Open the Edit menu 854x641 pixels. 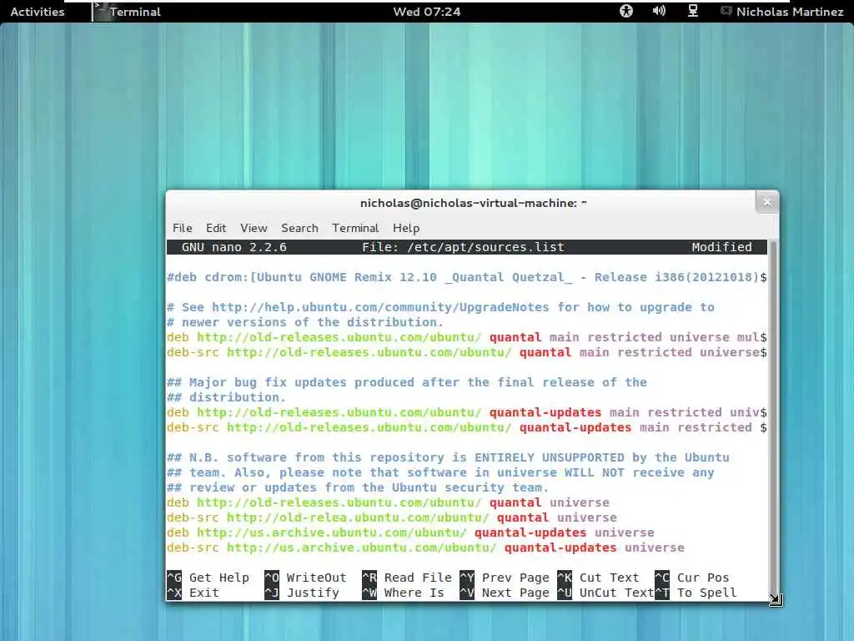pyautogui.click(x=216, y=228)
